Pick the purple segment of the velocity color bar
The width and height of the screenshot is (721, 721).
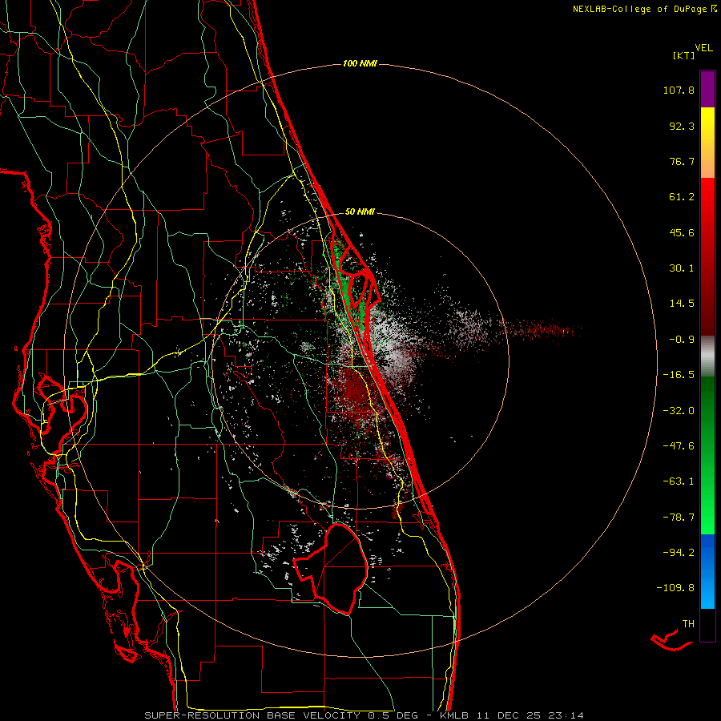[x=707, y=89]
